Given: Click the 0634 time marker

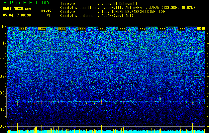Looking at the screenshot, I should click(x=82, y=29).
